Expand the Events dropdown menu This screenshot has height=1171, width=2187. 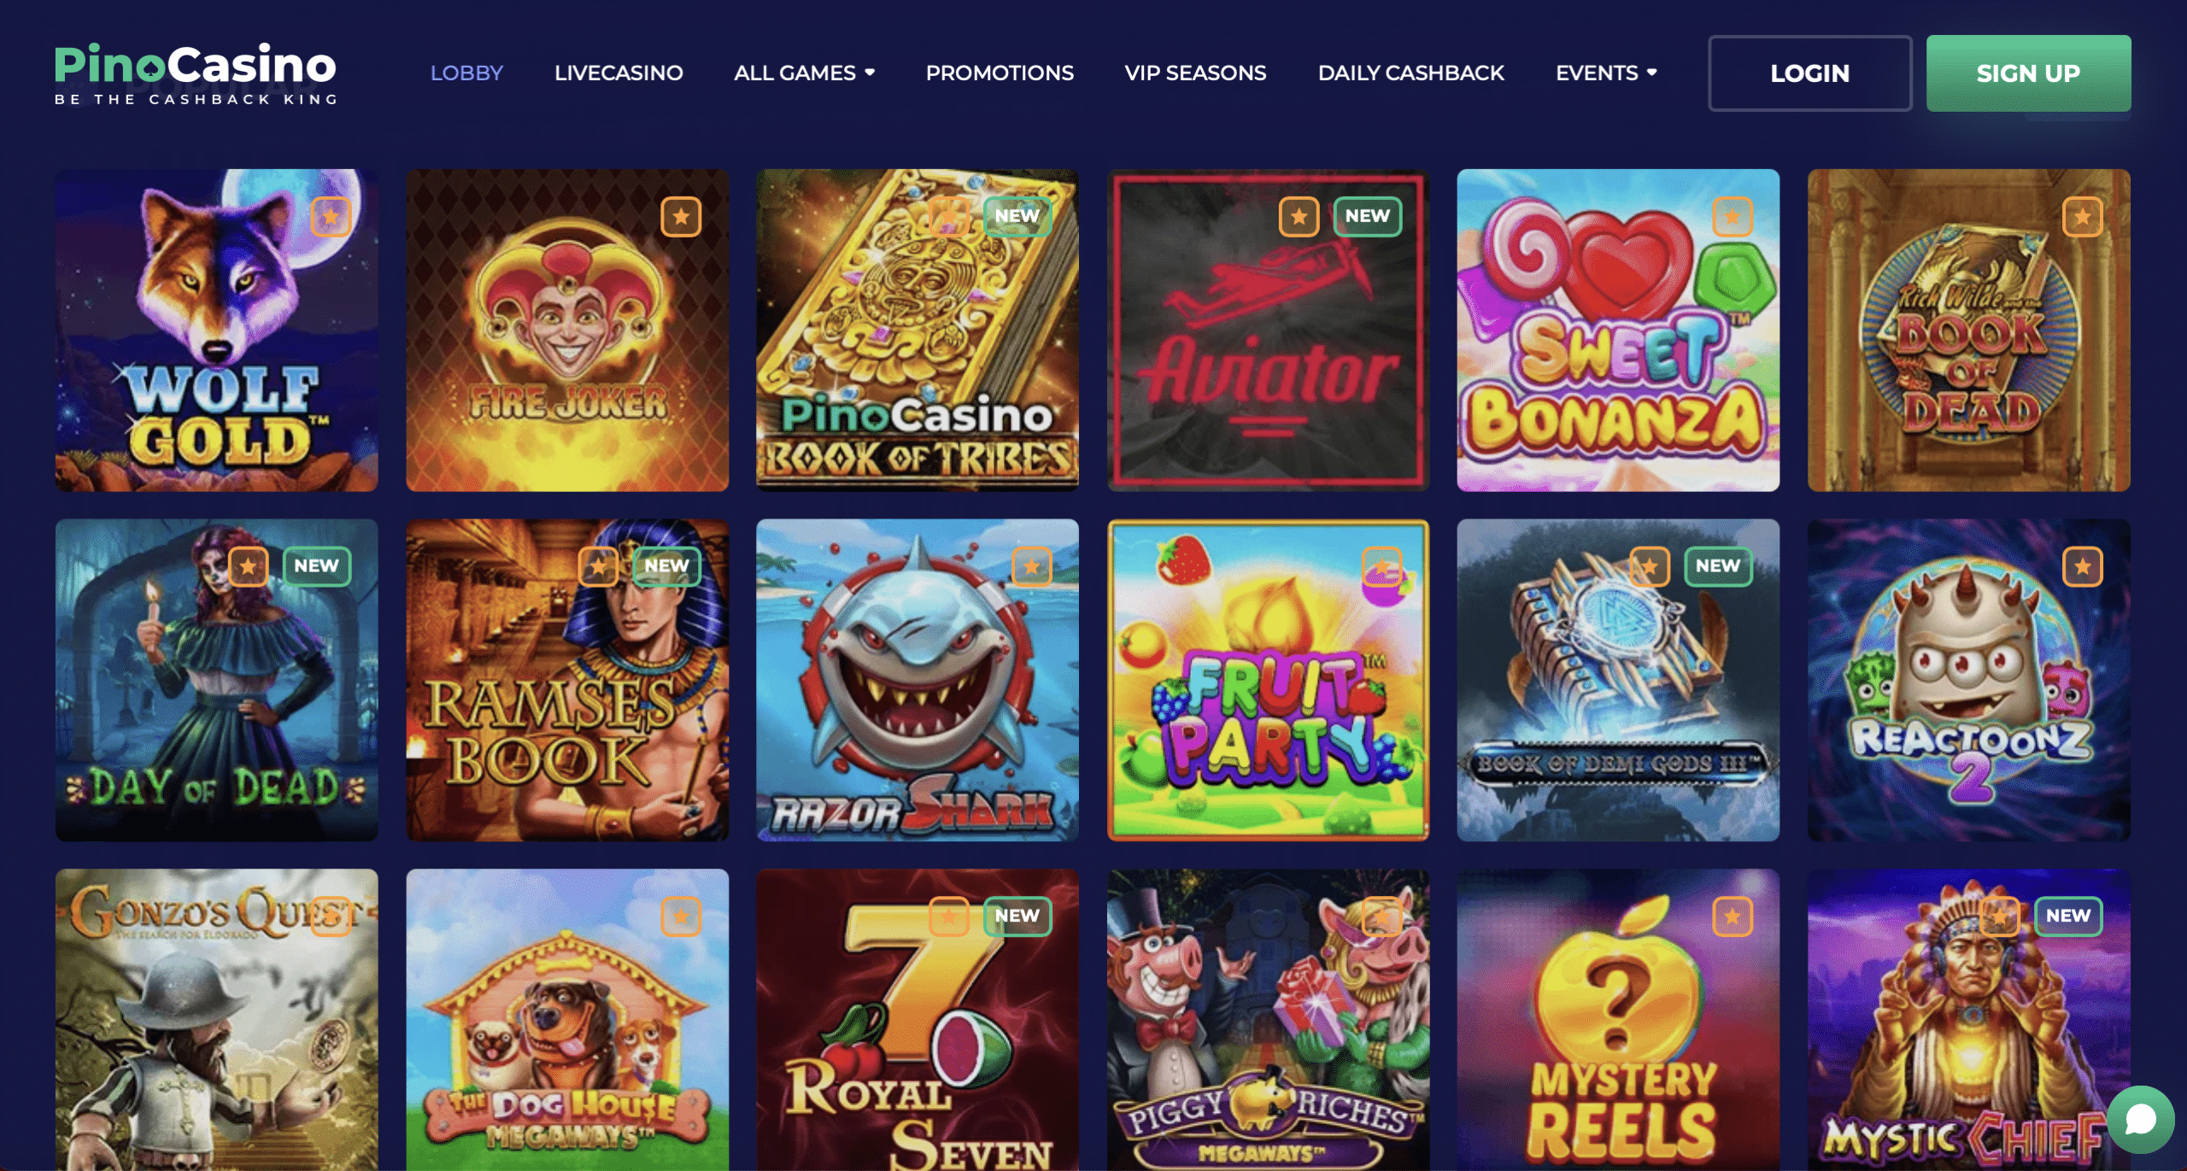[x=1606, y=73]
